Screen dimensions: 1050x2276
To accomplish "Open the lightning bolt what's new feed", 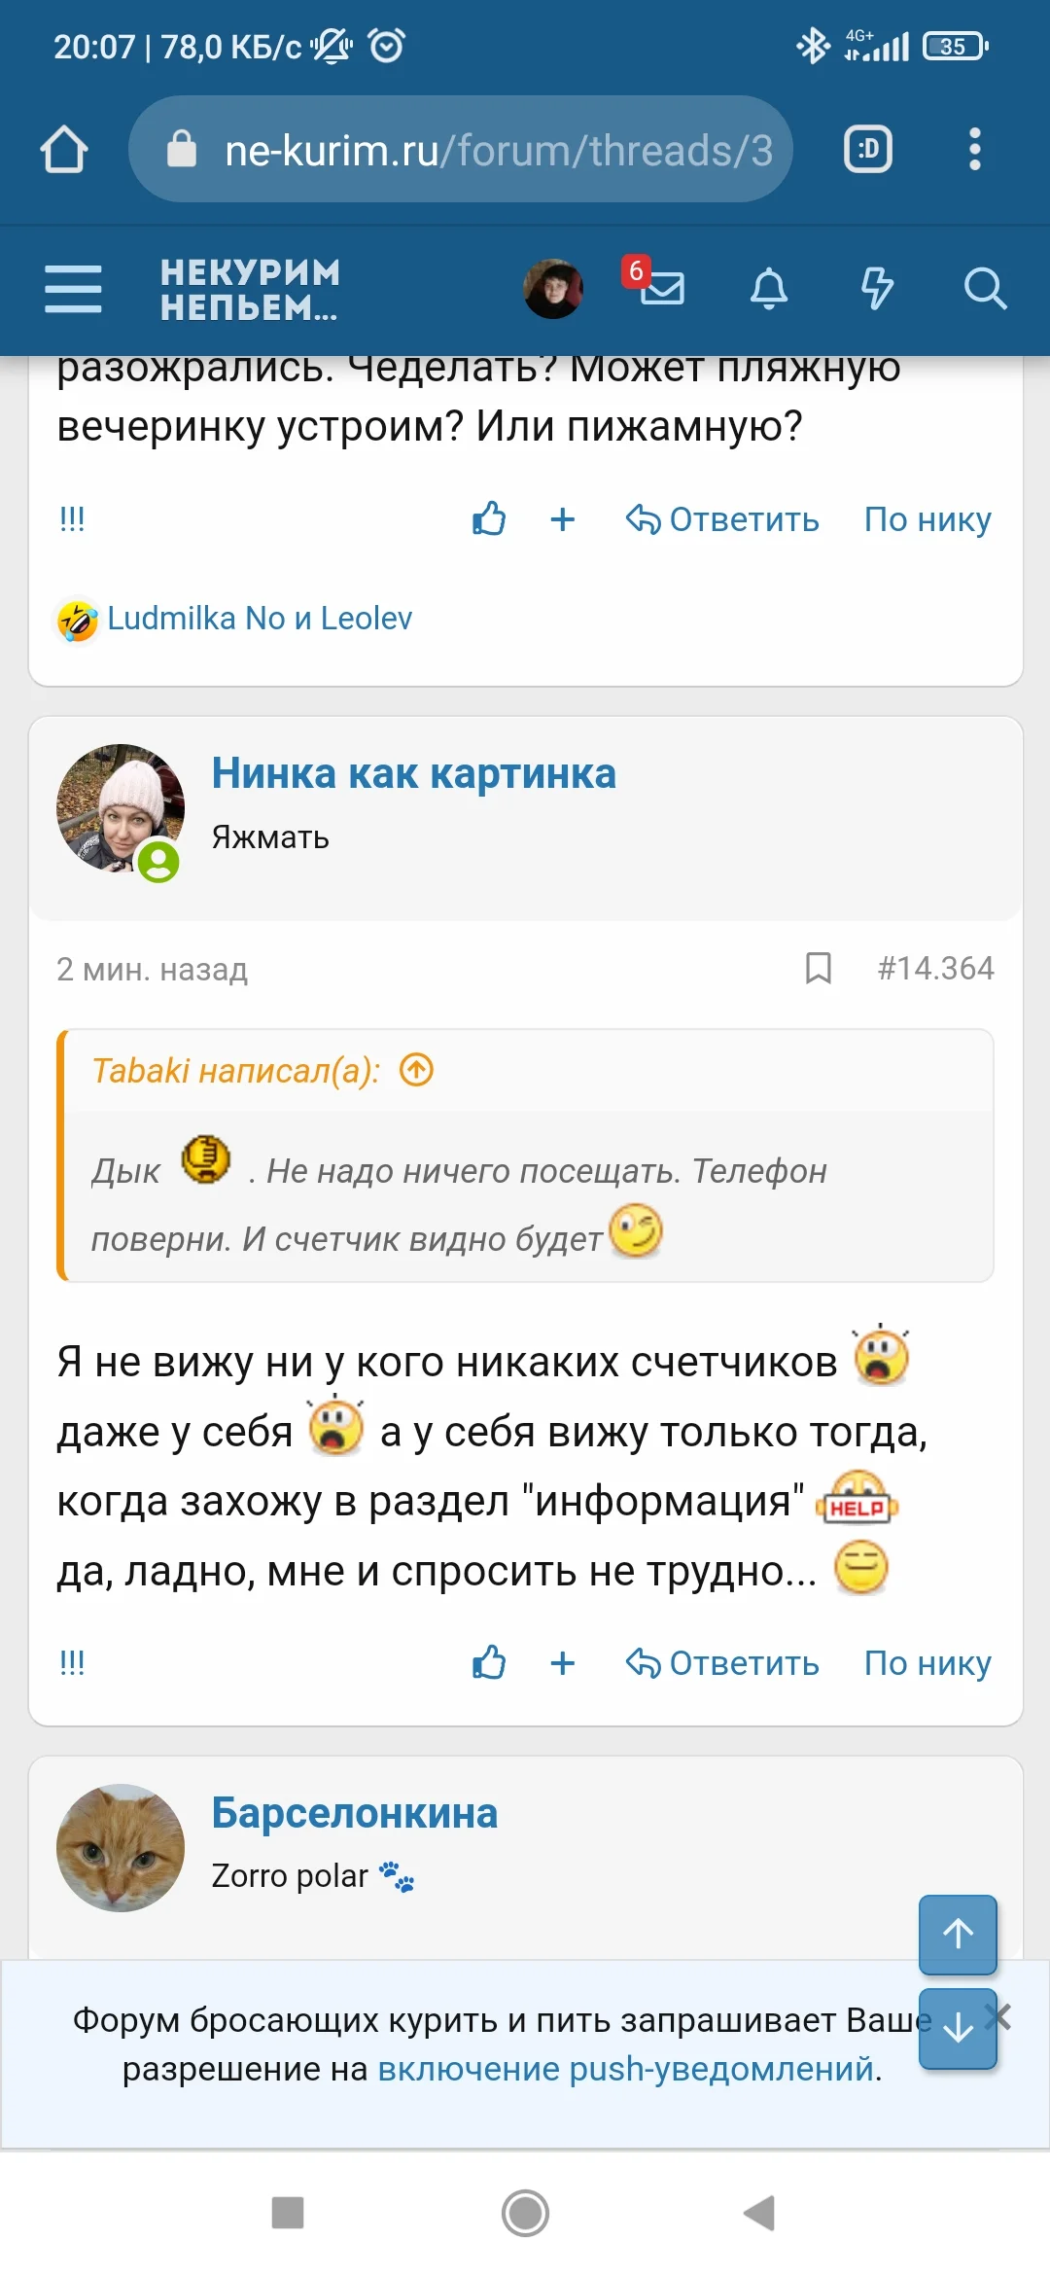I will click(877, 289).
